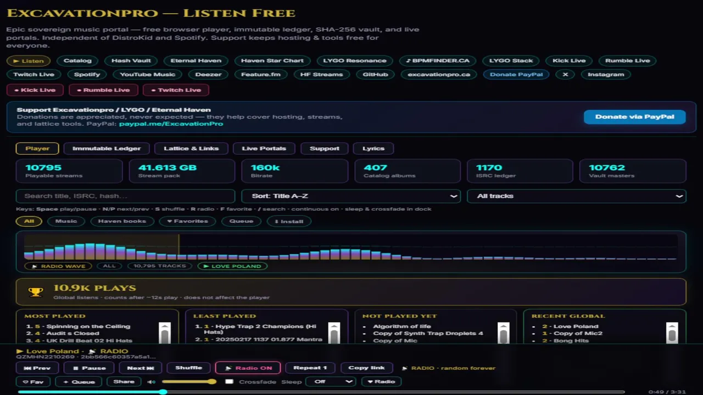Open the Instagram nav link
The width and height of the screenshot is (703, 395).
[x=606, y=74]
